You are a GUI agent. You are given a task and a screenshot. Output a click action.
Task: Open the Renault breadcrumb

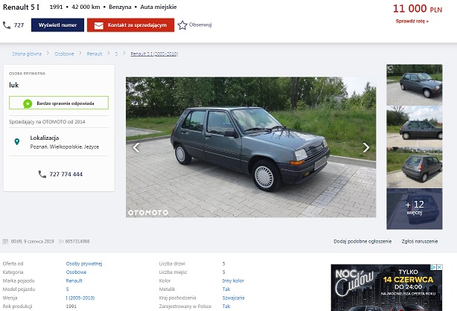point(95,54)
